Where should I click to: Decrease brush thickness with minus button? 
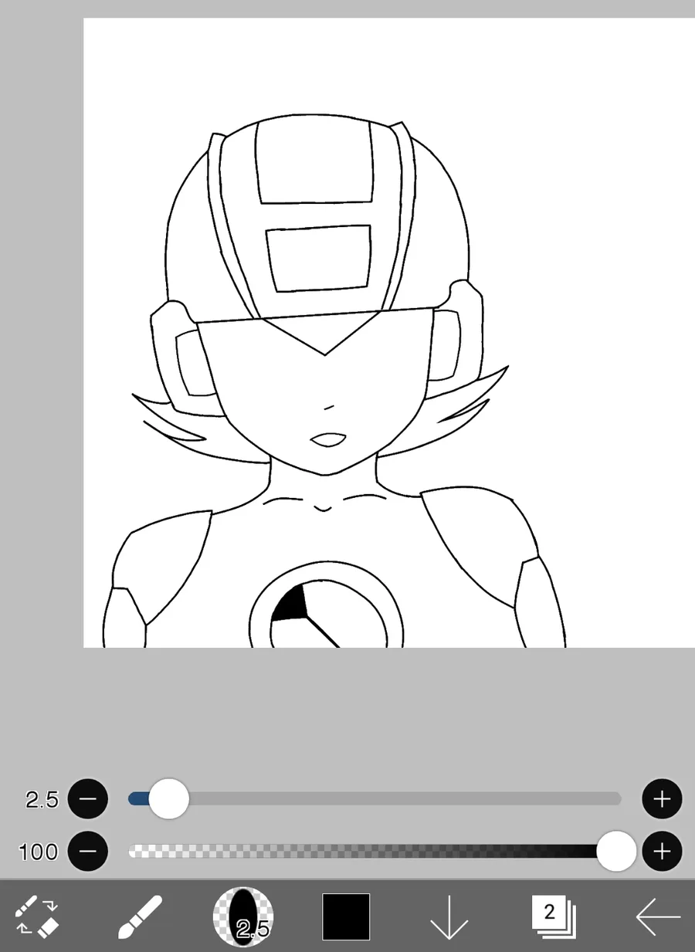[88, 798]
